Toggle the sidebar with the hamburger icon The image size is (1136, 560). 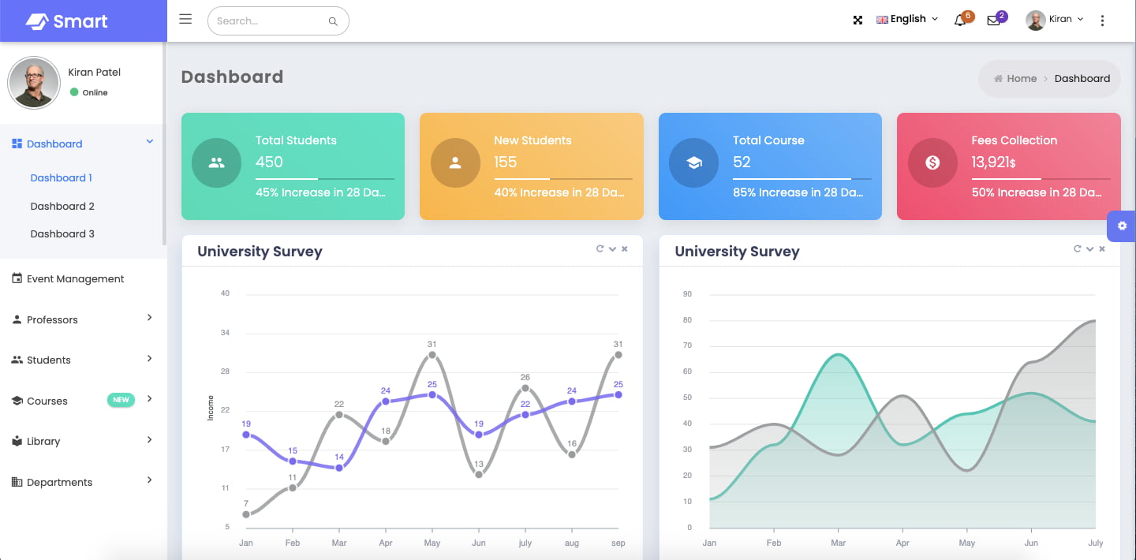[x=185, y=19]
